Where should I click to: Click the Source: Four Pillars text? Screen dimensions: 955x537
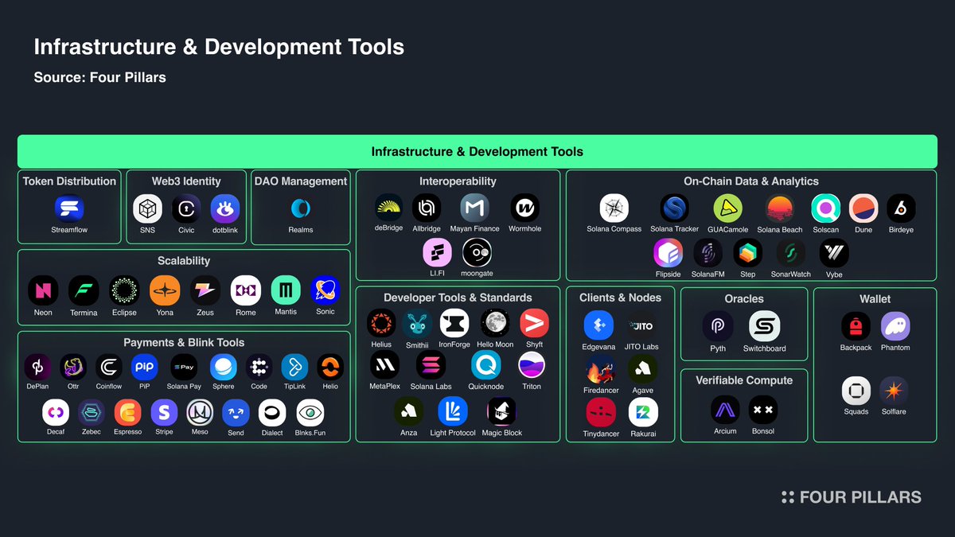(99, 77)
